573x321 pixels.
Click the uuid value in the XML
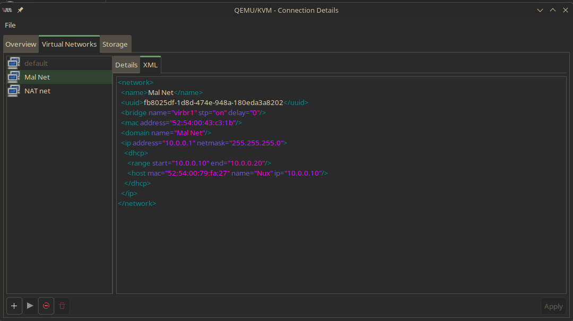pos(213,103)
